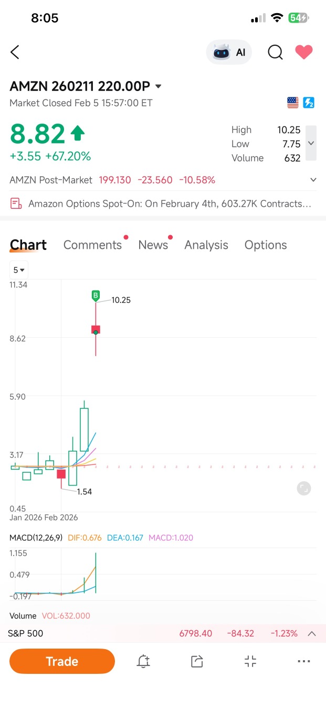This screenshot has height=707, width=326.
Task: Tap the search magnifier icon
Action: 275,52
